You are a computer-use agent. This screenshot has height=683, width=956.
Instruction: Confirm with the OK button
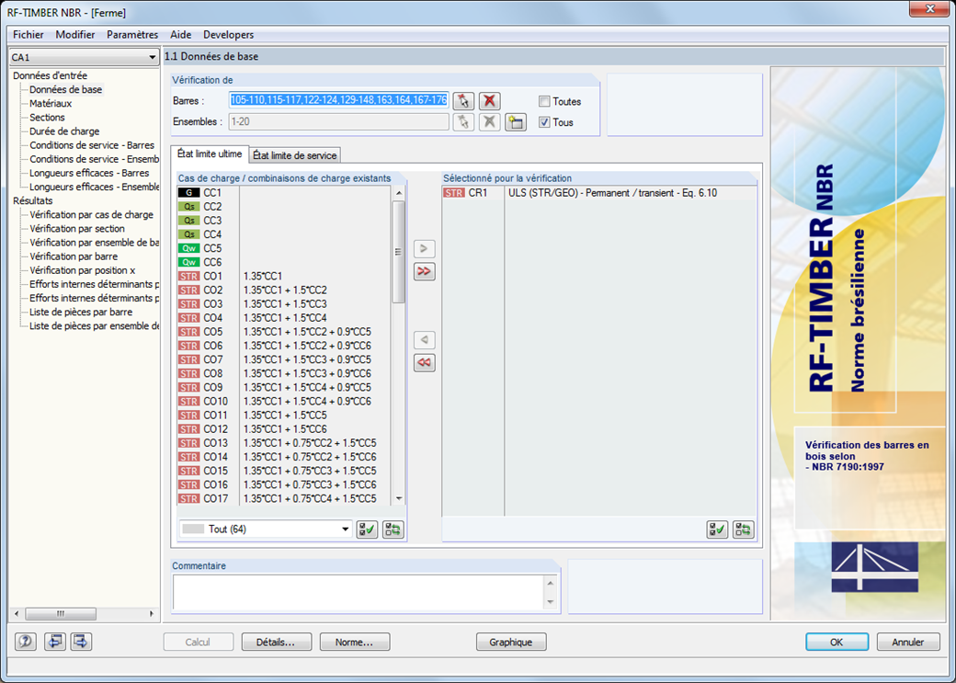pyautogui.click(x=836, y=642)
